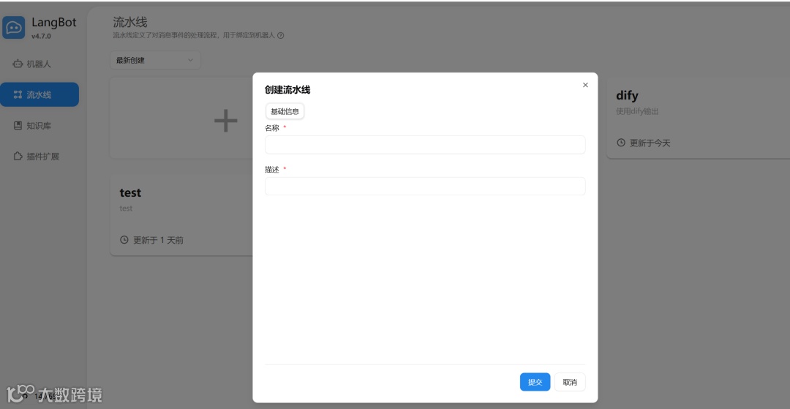790x409 pixels.
Task: Focus the 描述 input field
Action: [425, 186]
